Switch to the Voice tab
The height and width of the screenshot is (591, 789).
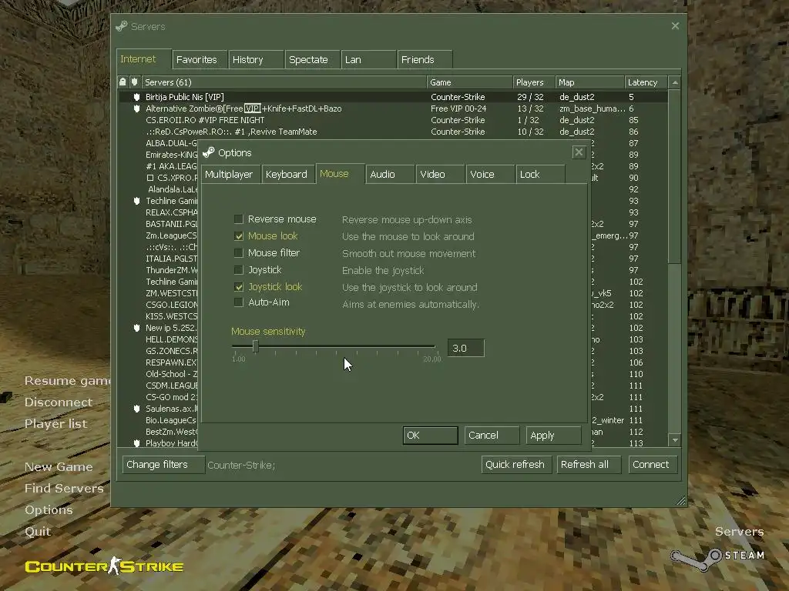[x=490, y=175]
